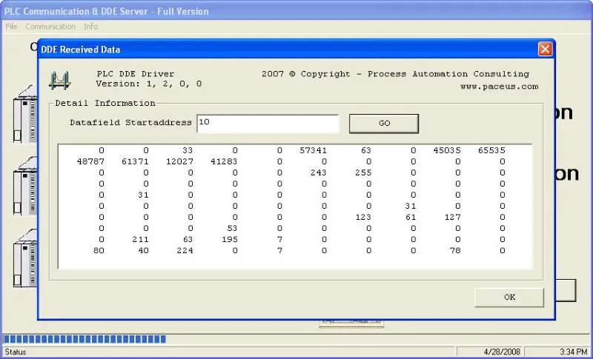Open the Communication menu

point(50,27)
